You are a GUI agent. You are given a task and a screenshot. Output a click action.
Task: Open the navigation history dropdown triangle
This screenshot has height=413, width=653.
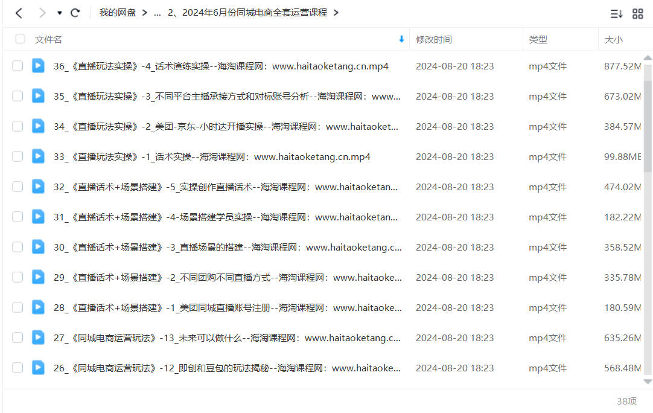tap(60, 13)
